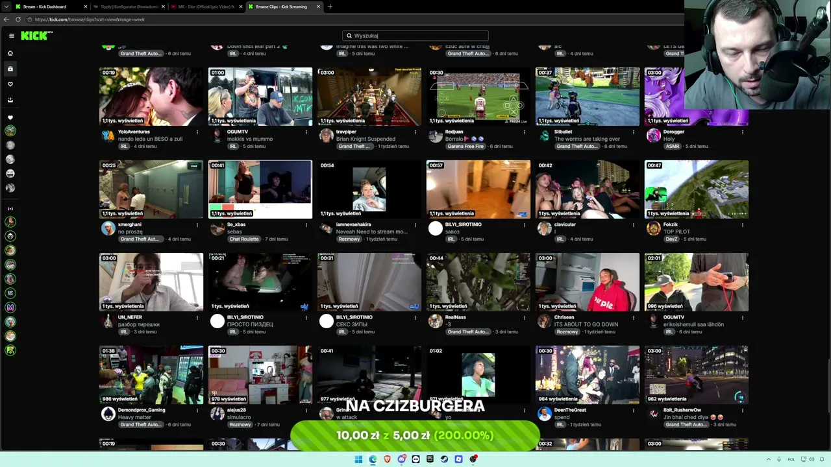This screenshot has height=467, width=831.
Task: Open travpiper channel avatar
Action: point(327,136)
